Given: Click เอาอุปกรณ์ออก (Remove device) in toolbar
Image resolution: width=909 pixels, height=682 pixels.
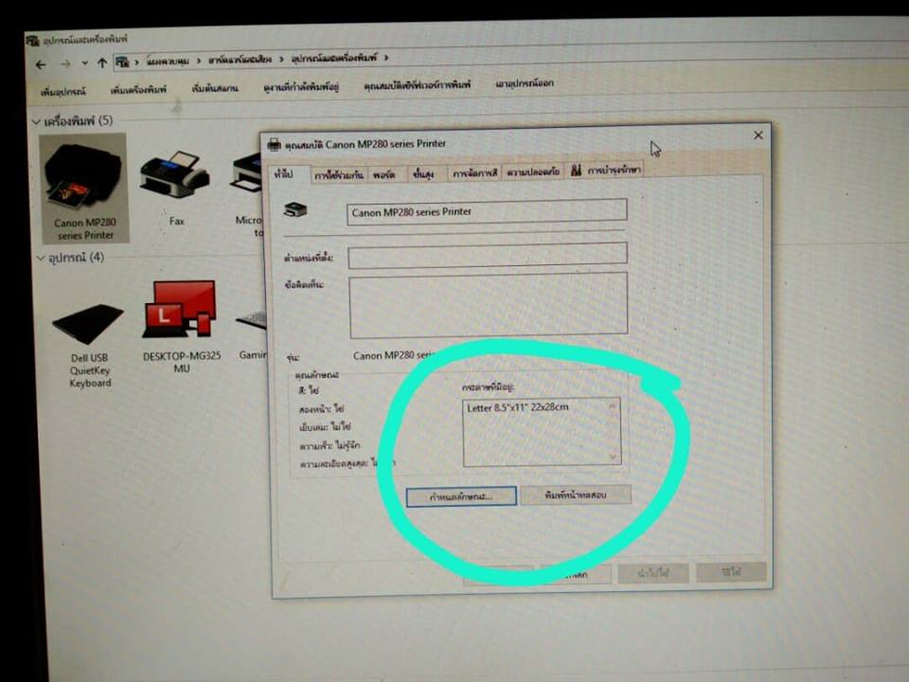Looking at the screenshot, I should (524, 83).
